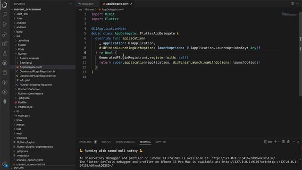Kill the terminal with the trash icon
Viewport: 302px width, 170px height.
tap(288, 142)
